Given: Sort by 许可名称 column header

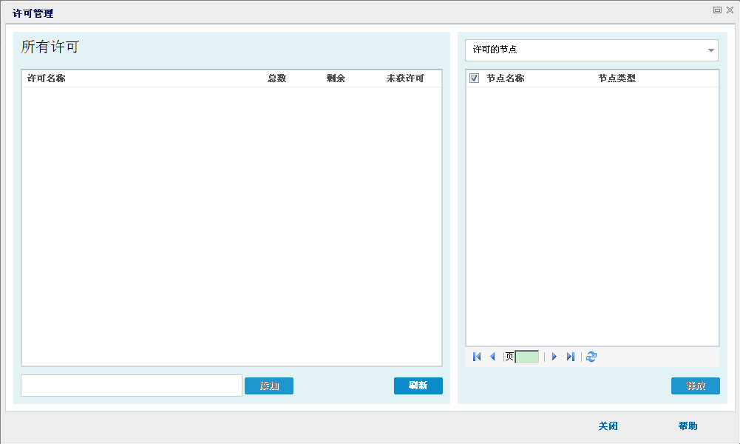Looking at the screenshot, I should pyautogui.click(x=47, y=78).
